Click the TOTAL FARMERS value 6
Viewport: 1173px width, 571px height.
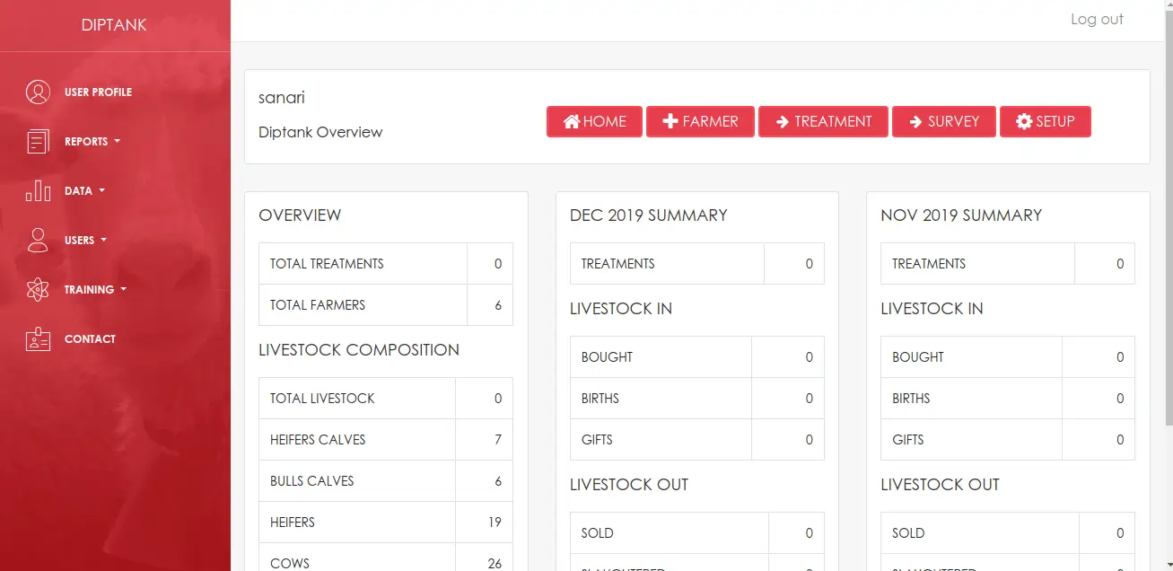point(498,305)
